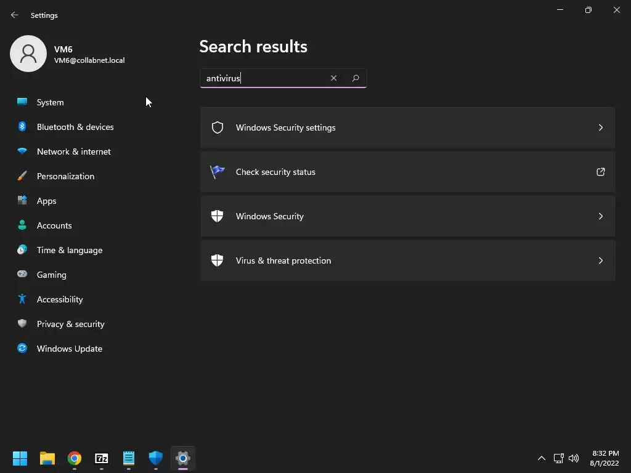Open the VM6 user profile avatar
The width and height of the screenshot is (631, 473).
click(x=28, y=54)
